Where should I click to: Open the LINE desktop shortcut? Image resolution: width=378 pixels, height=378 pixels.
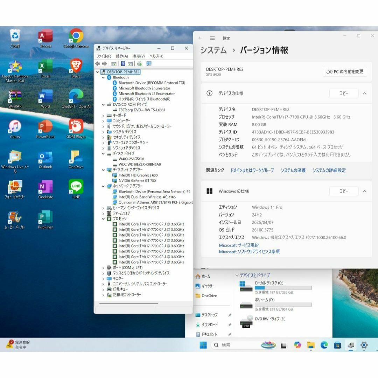76,189
